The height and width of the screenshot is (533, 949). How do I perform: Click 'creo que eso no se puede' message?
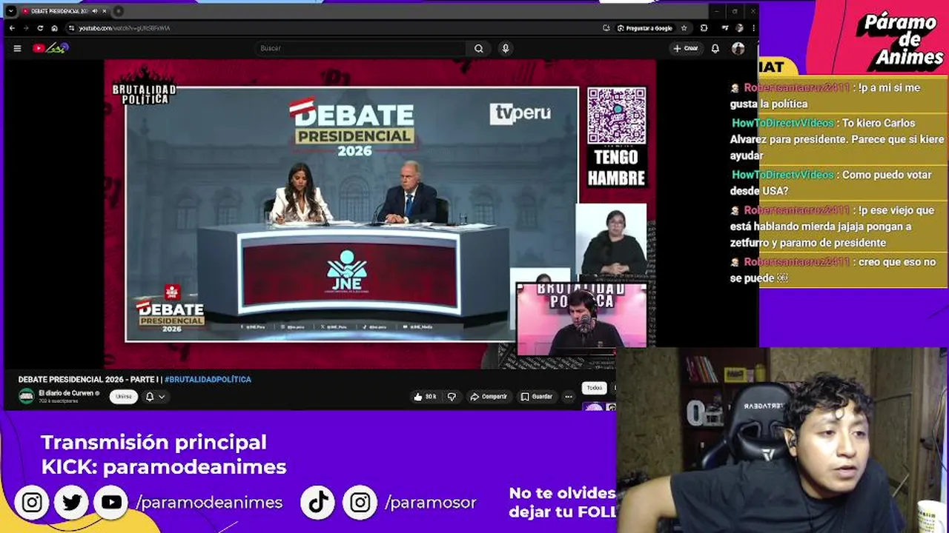(836, 270)
